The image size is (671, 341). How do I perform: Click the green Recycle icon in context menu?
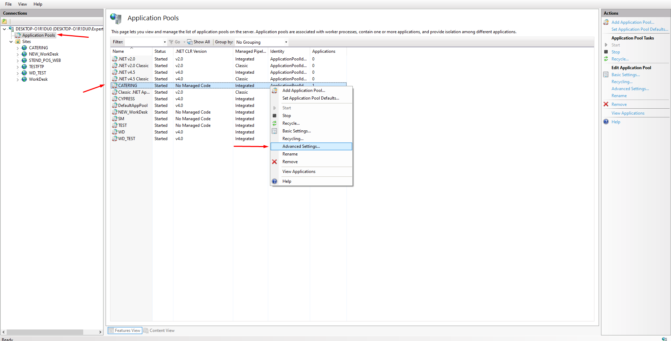274,123
